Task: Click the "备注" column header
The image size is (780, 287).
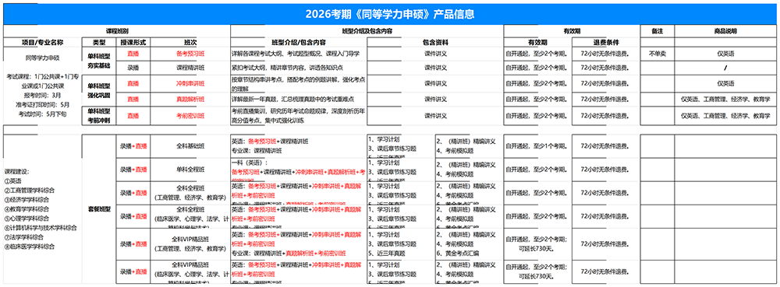Action: tap(657, 31)
